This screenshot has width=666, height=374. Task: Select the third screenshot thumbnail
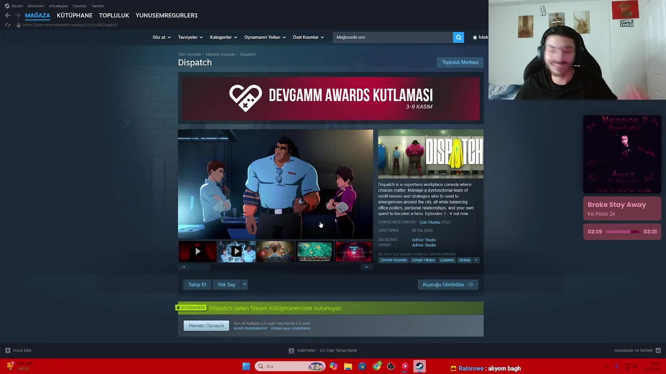pos(275,251)
